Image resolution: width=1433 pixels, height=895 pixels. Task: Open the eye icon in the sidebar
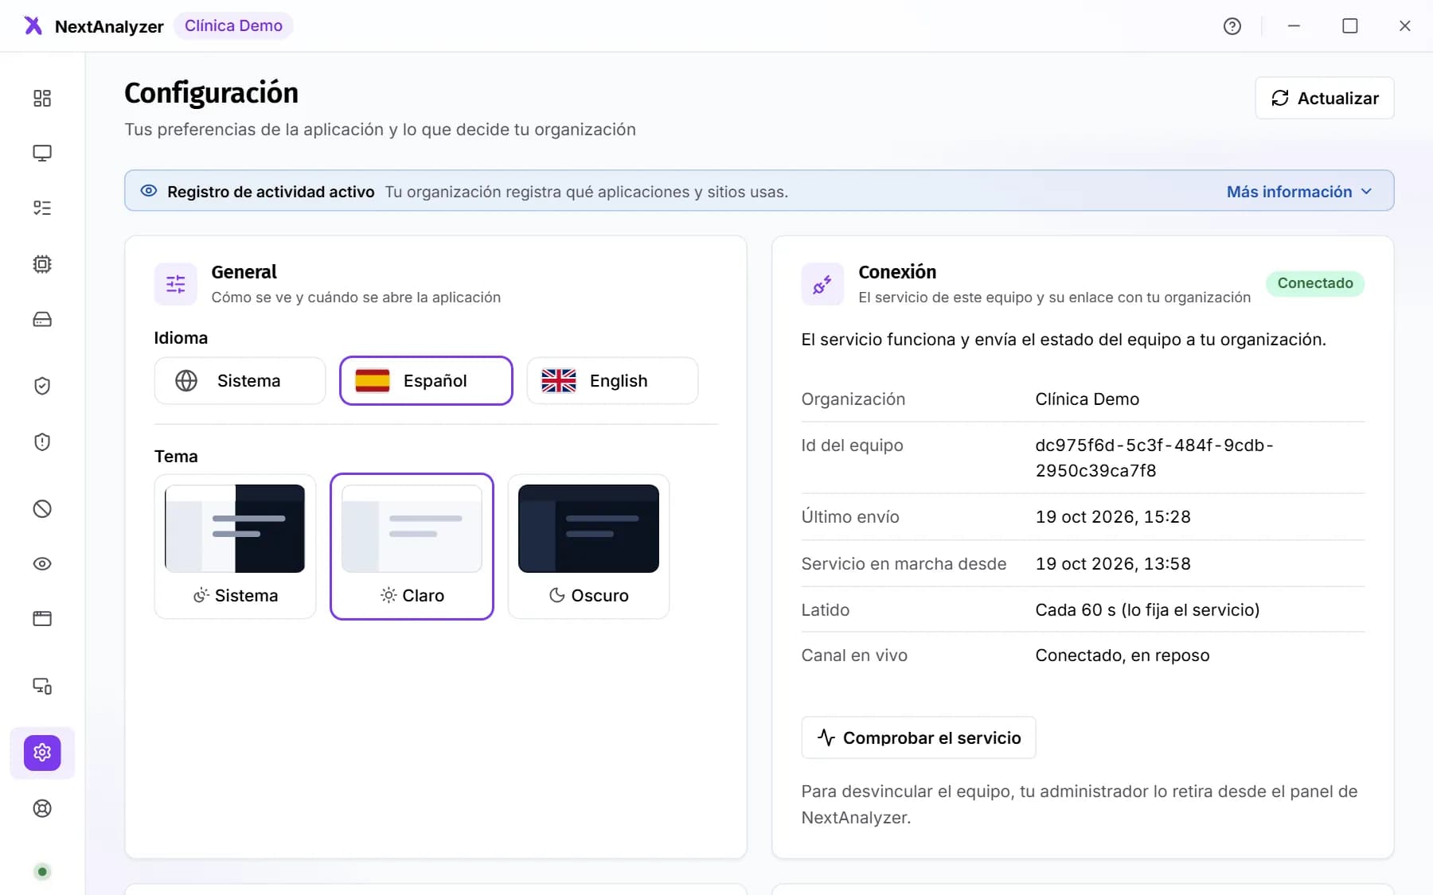42,564
